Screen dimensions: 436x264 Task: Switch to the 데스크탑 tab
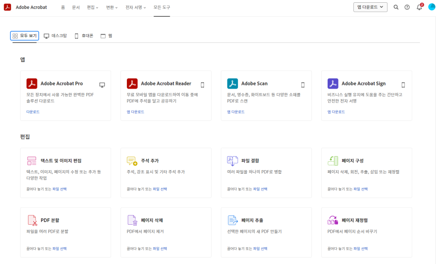56,36
